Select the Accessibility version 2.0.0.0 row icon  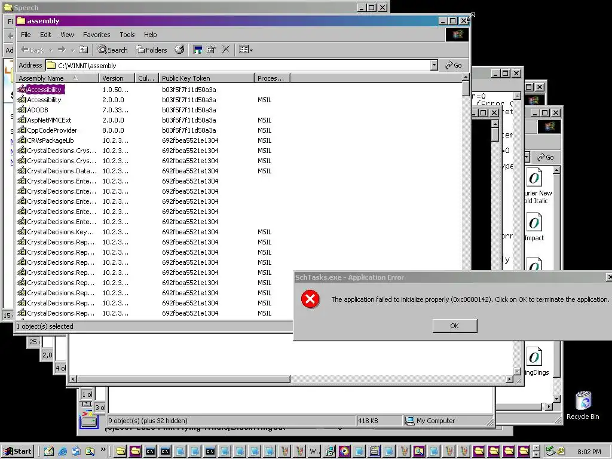pos(22,100)
